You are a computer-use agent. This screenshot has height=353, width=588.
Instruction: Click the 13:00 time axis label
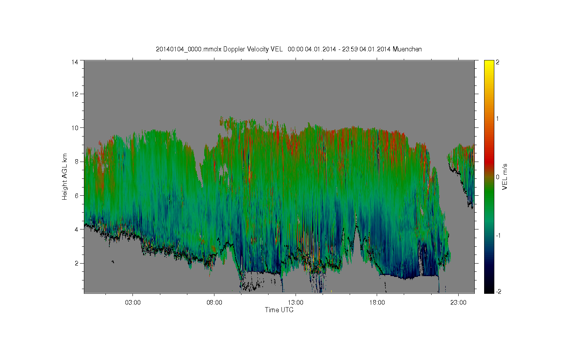tap(296, 303)
